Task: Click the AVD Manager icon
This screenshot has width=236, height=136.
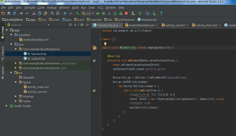Action: click(133, 13)
